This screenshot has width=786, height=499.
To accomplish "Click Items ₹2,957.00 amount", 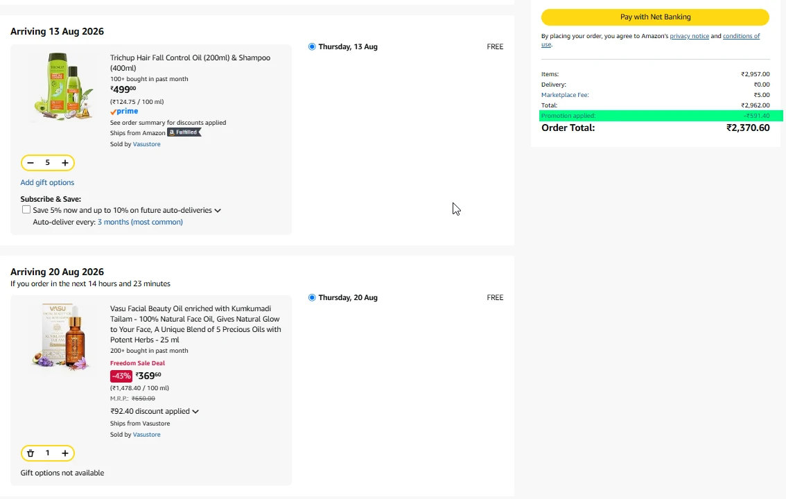I will [x=755, y=74].
